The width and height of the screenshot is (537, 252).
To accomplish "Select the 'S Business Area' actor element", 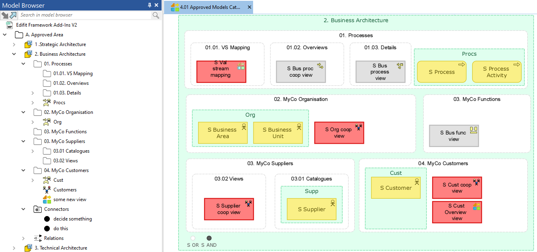I will click(x=223, y=133).
